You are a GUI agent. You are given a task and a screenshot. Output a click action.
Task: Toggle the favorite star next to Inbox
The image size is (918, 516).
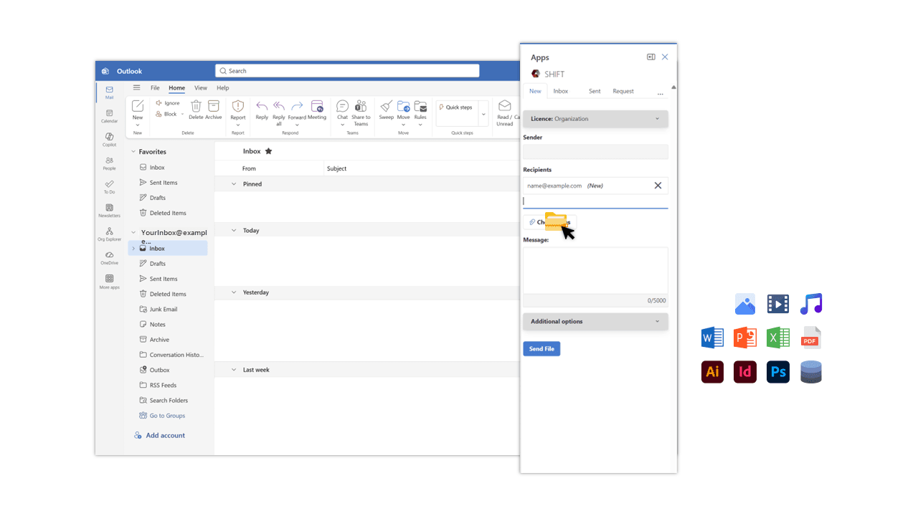268,151
